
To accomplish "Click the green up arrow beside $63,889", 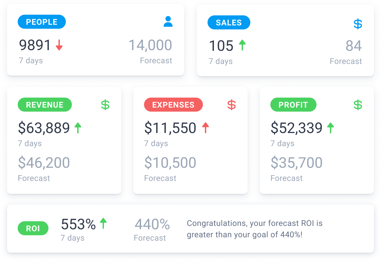I will [x=78, y=128].
